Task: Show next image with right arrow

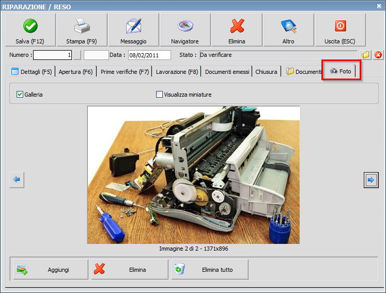Action: pos(371,180)
